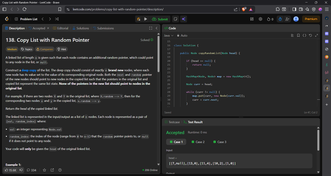
Task: Click the Premium button
Action: [x=311, y=19]
